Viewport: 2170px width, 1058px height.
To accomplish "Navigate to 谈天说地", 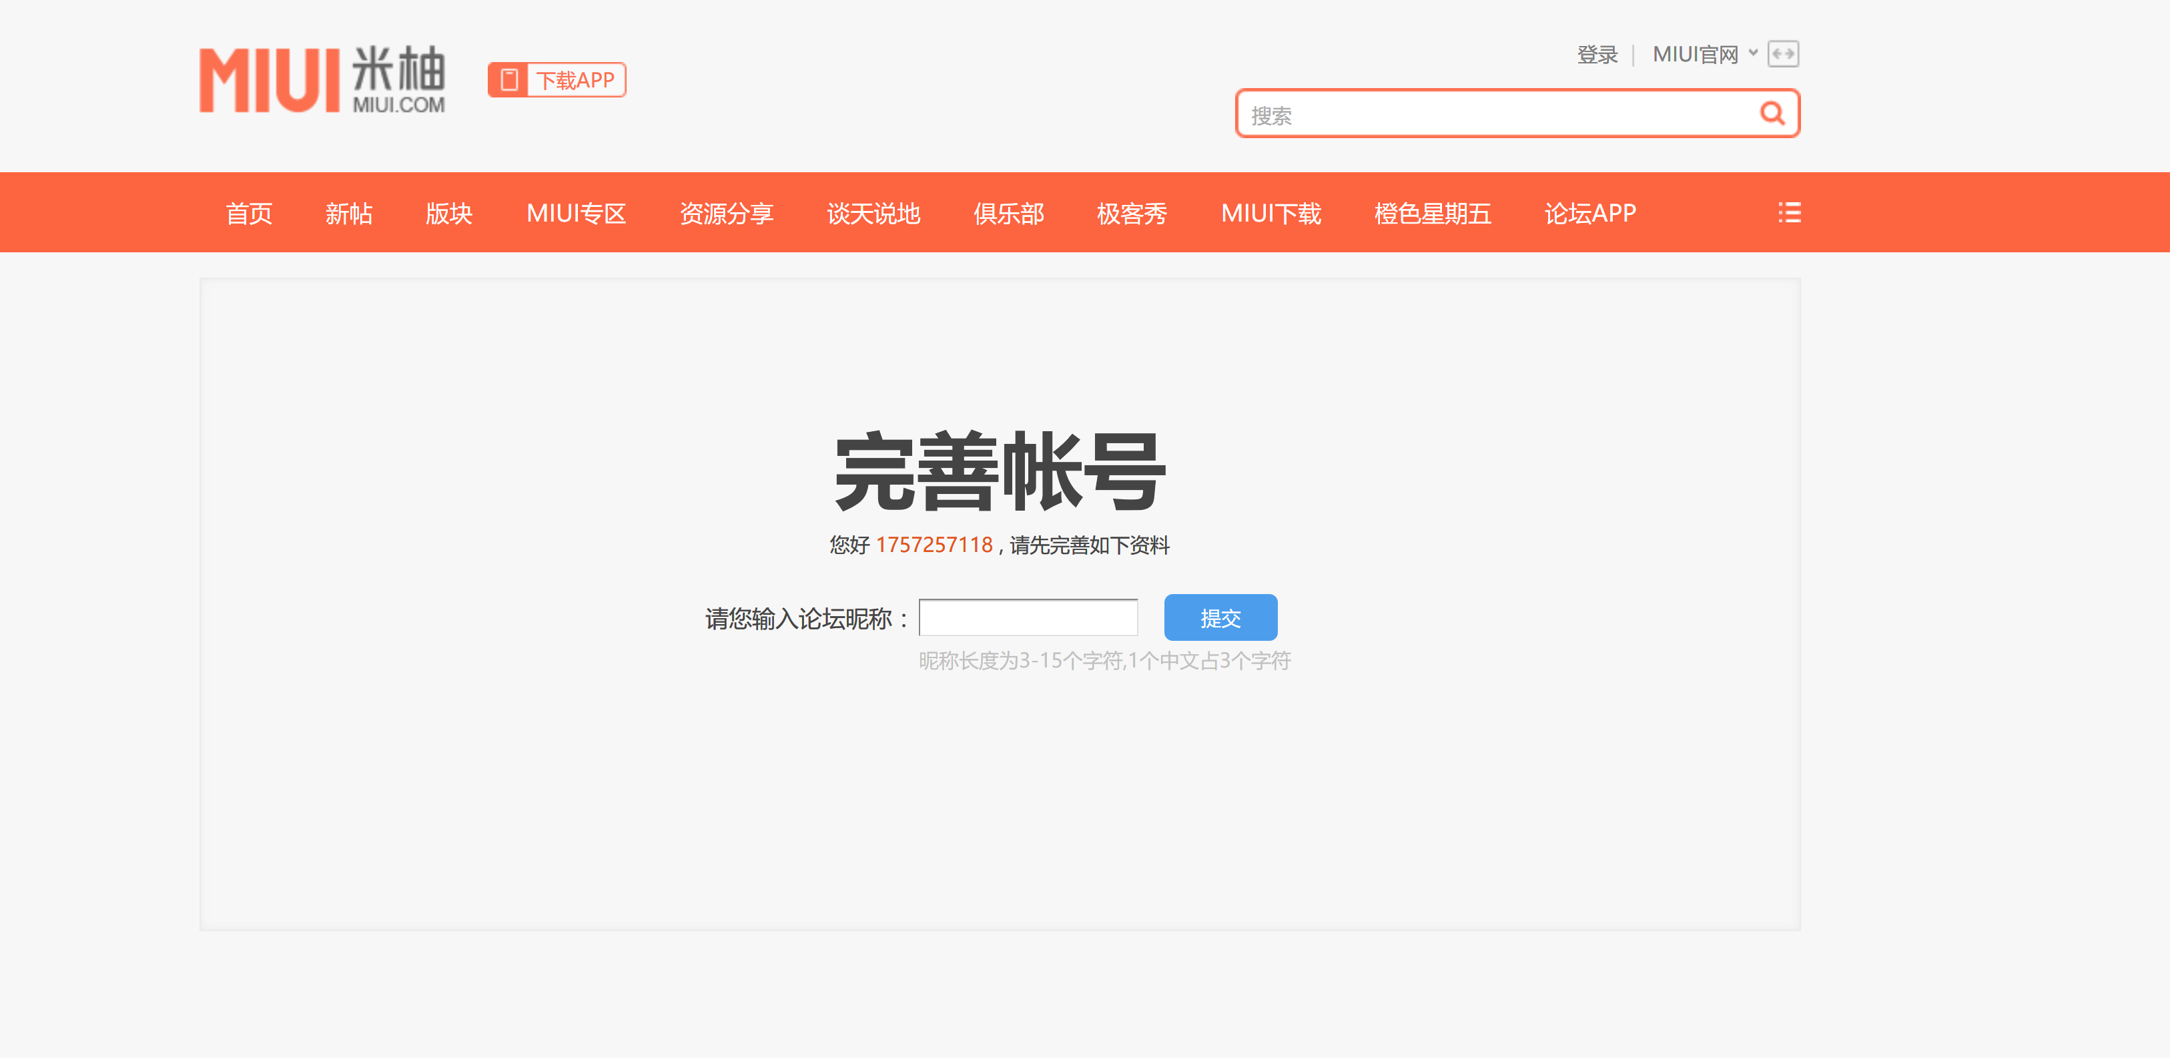I will (873, 213).
